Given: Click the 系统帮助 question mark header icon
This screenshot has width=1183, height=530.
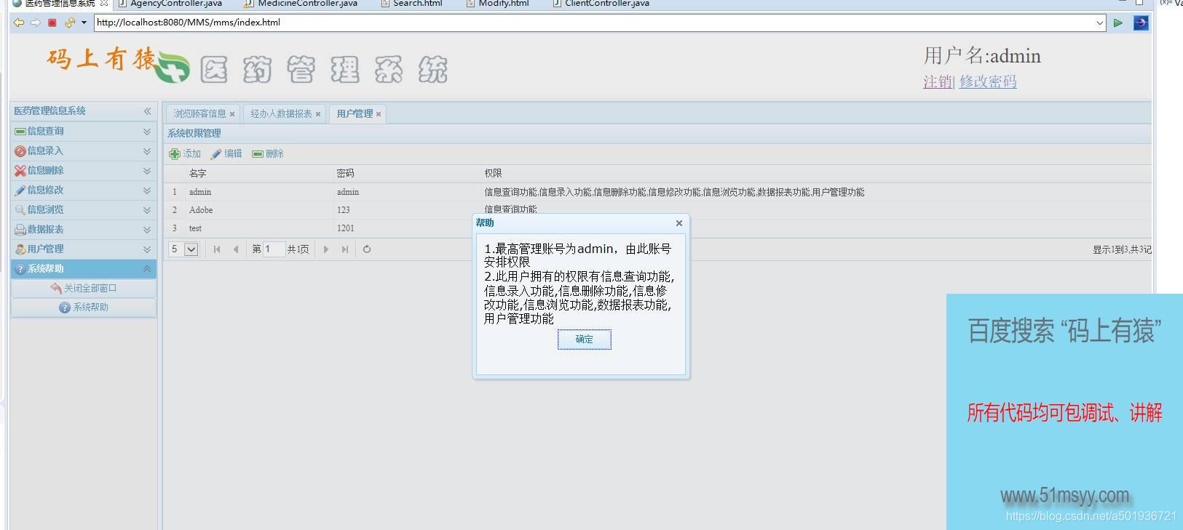Looking at the screenshot, I should coord(20,269).
